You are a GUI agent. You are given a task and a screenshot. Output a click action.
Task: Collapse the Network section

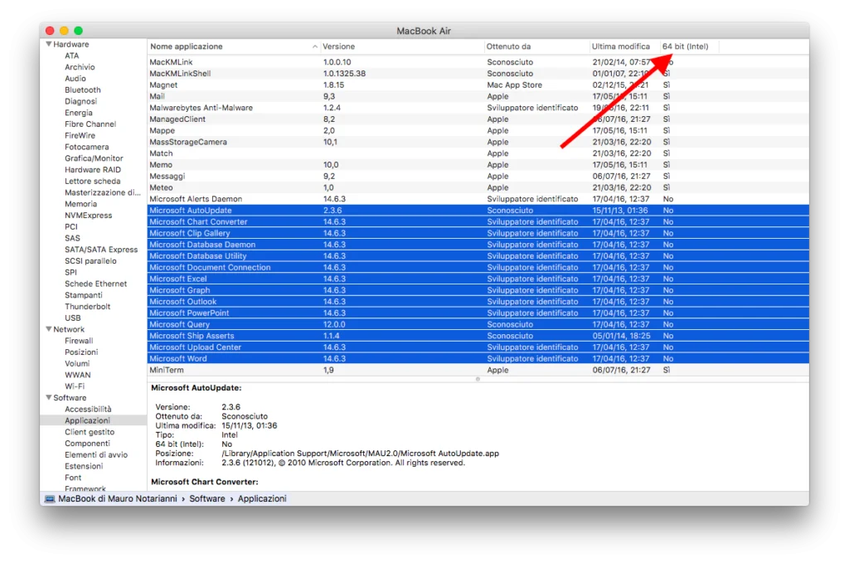click(x=49, y=329)
